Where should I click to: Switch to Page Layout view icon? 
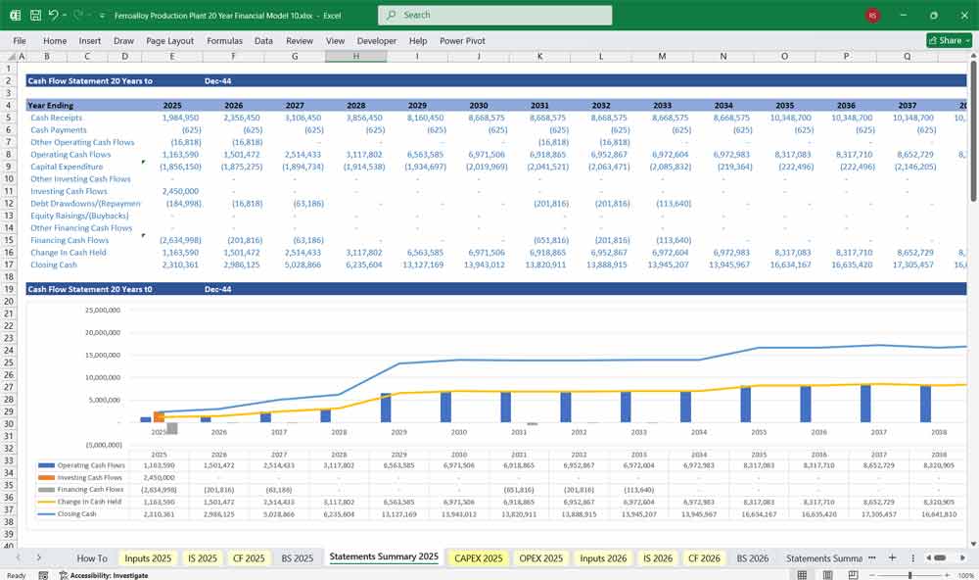(827, 573)
